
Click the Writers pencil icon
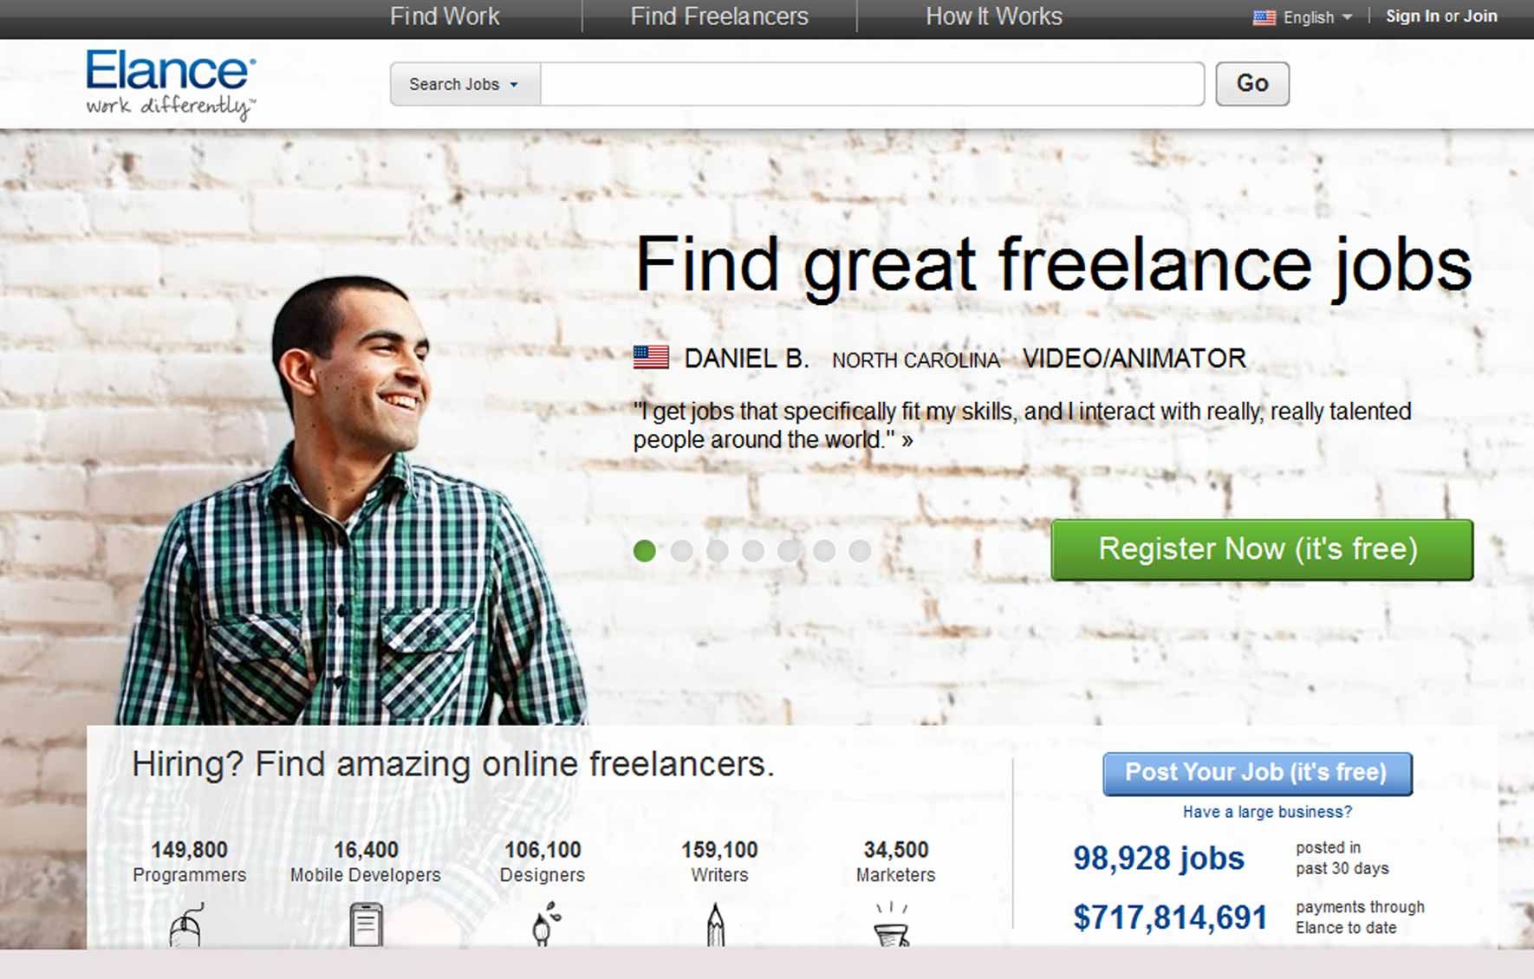pos(716,924)
